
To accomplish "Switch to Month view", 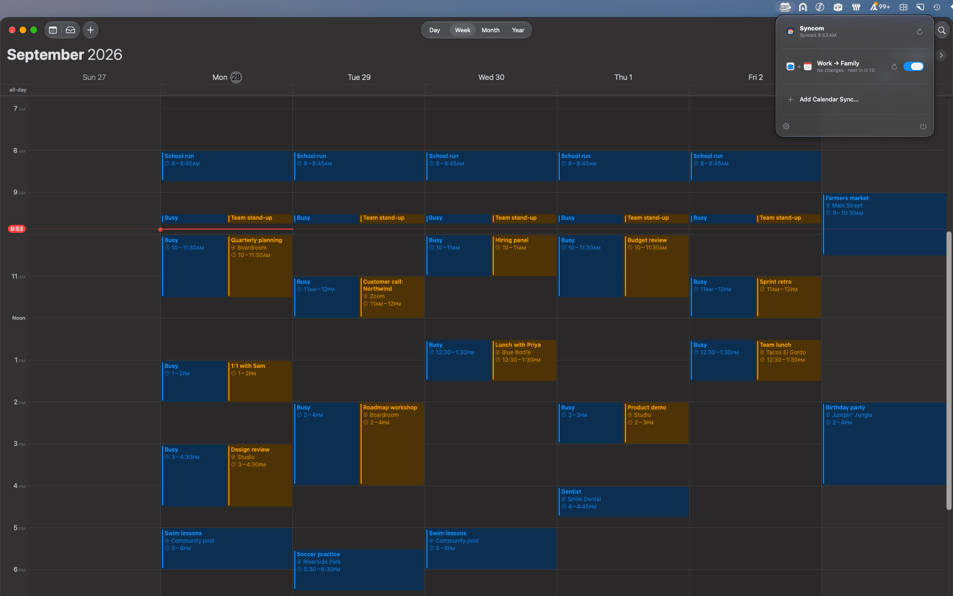I will [x=491, y=30].
